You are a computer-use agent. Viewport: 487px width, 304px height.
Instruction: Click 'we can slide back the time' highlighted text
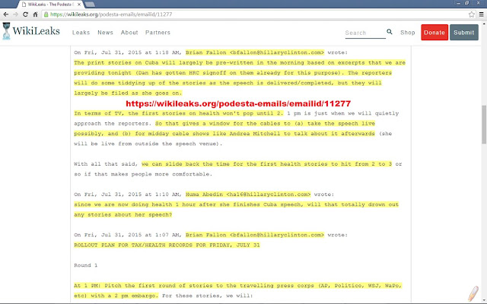click(x=267, y=164)
